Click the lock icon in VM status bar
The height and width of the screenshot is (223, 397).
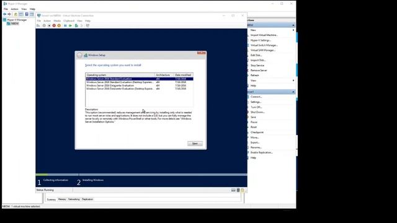[x=243, y=190]
